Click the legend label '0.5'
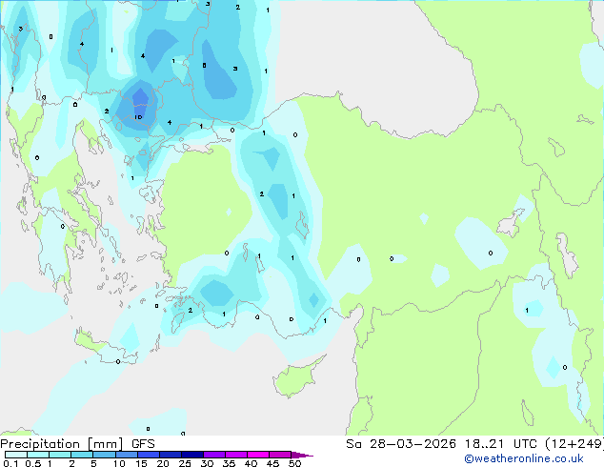 [33, 463]
